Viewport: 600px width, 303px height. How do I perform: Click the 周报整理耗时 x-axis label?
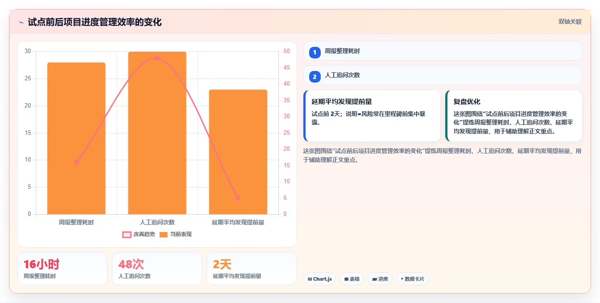76,222
